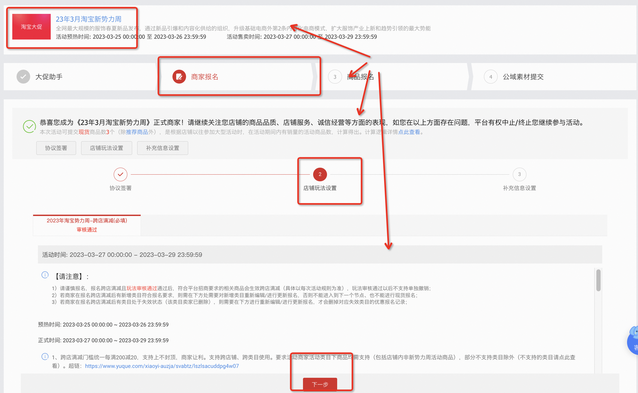638x393 pixels.
Task: Click the gray checkmark icon beside 大促助手
Action: click(x=23, y=77)
